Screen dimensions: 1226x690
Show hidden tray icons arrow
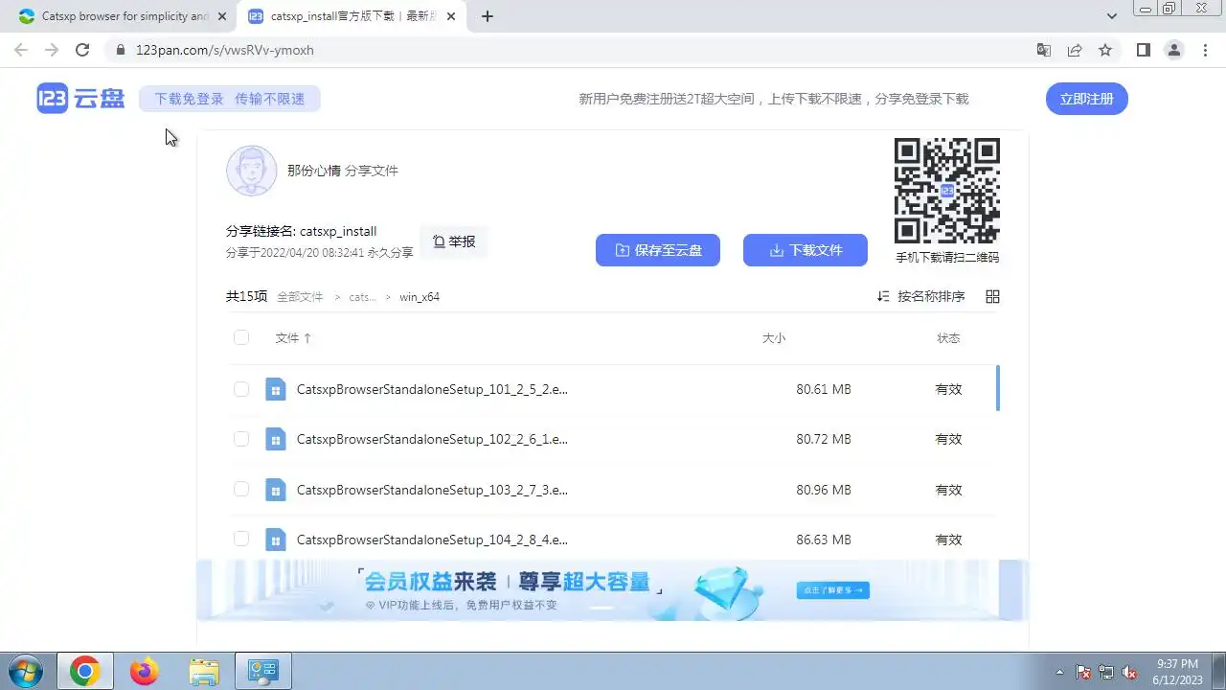click(x=1059, y=672)
